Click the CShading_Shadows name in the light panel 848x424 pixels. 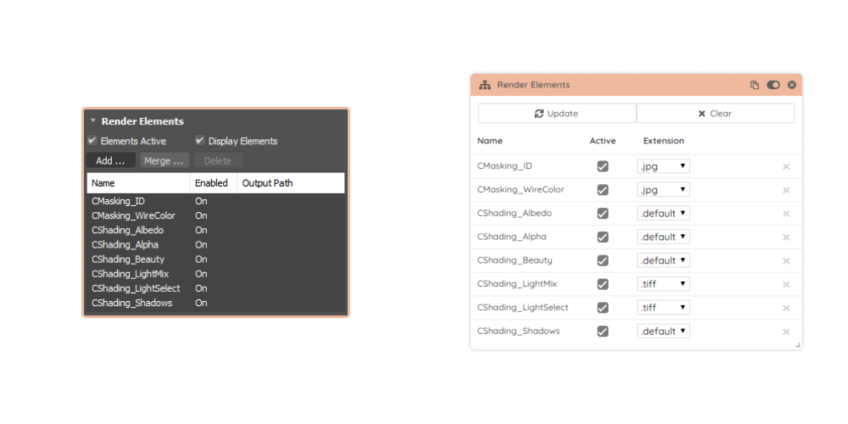pos(519,331)
